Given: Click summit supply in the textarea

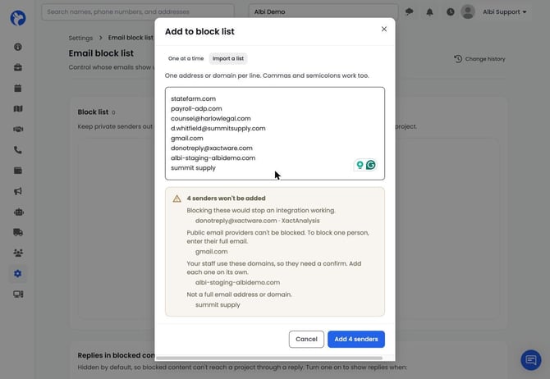Looking at the screenshot, I should [x=193, y=168].
